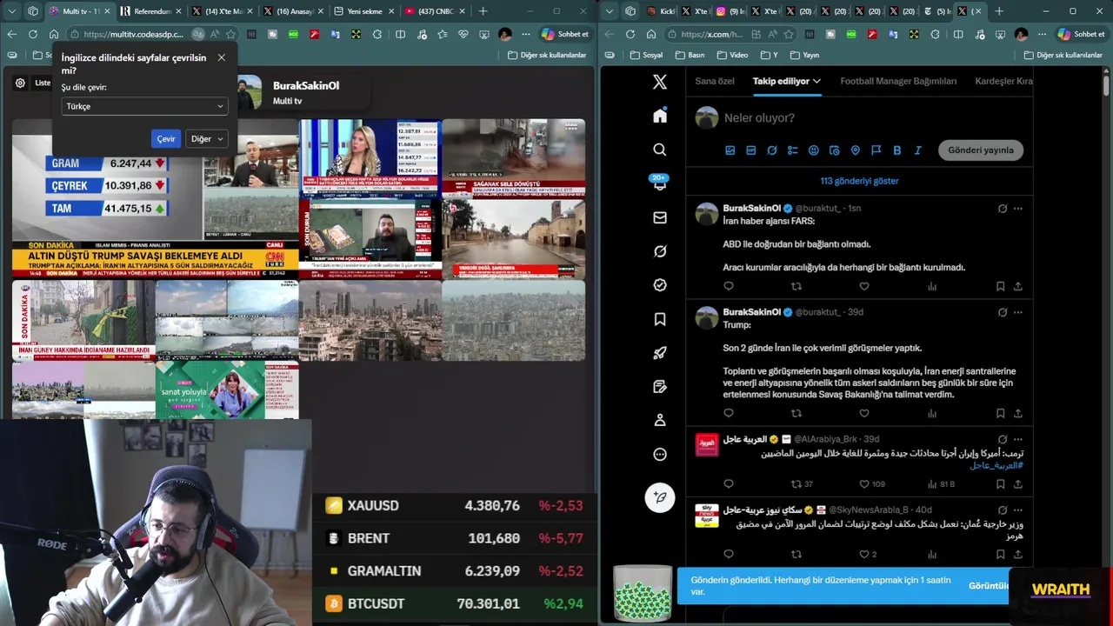This screenshot has width=1113, height=626.
Task: Click the Gönderi yayınla button
Action: pyautogui.click(x=980, y=150)
